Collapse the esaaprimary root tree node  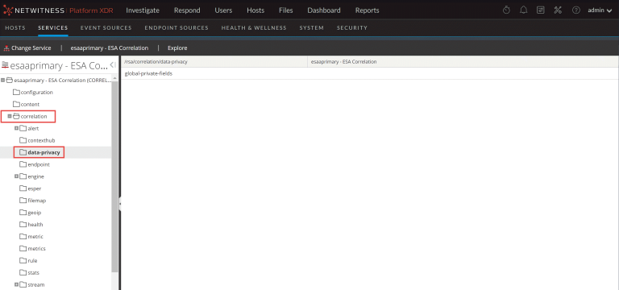click(2, 80)
